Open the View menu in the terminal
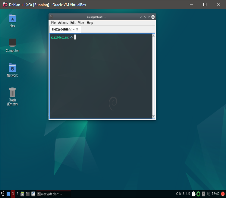 (81, 23)
